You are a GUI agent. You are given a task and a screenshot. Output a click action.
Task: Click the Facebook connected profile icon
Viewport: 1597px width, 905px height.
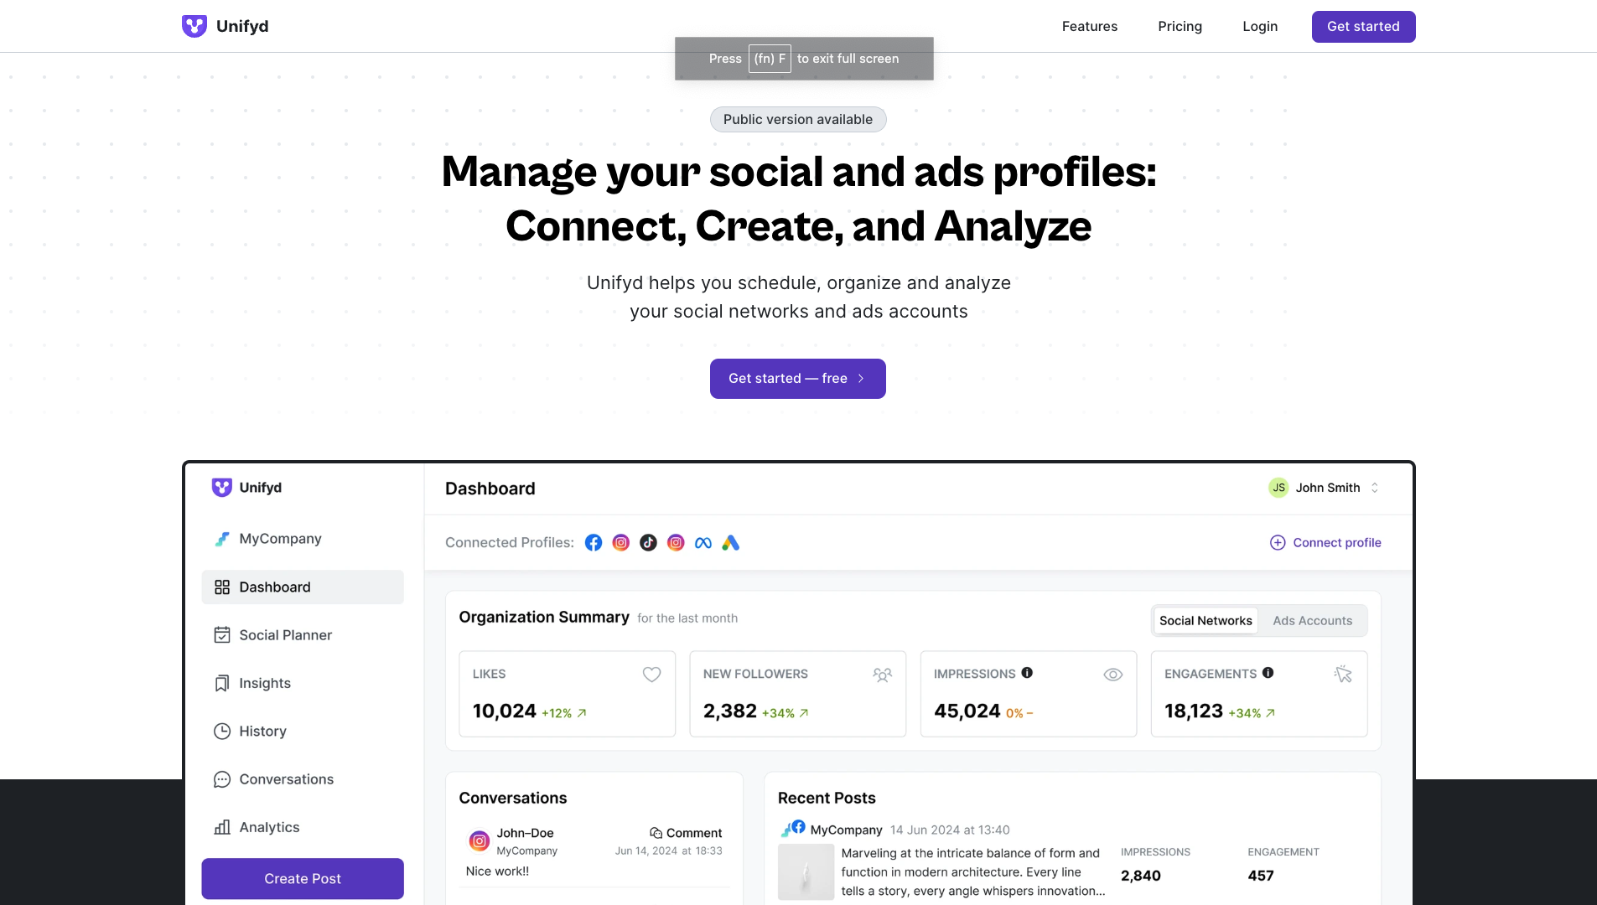click(594, 543)
